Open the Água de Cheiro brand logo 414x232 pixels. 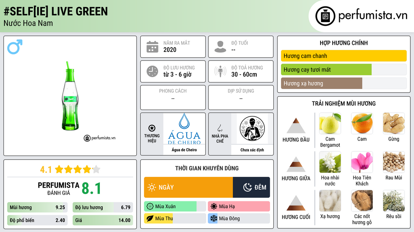(184, 129)
